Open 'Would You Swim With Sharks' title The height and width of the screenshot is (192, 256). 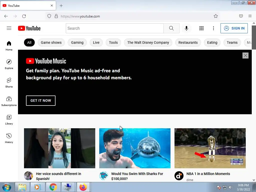[x=137, y=176]
